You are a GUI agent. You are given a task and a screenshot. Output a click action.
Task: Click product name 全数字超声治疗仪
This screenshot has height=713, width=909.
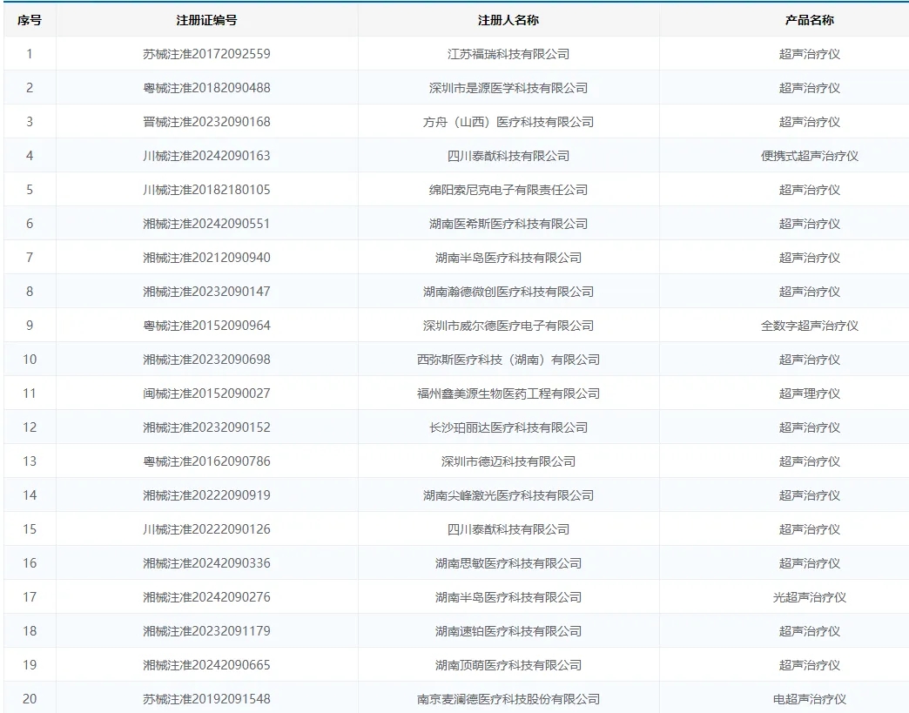[x=810, y=326]
